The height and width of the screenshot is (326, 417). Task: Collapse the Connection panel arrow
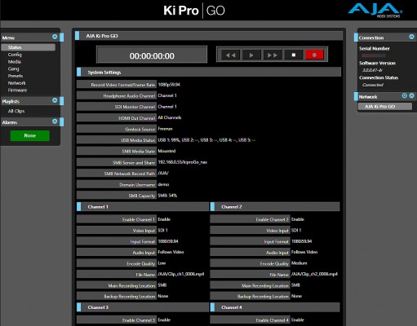411,37
